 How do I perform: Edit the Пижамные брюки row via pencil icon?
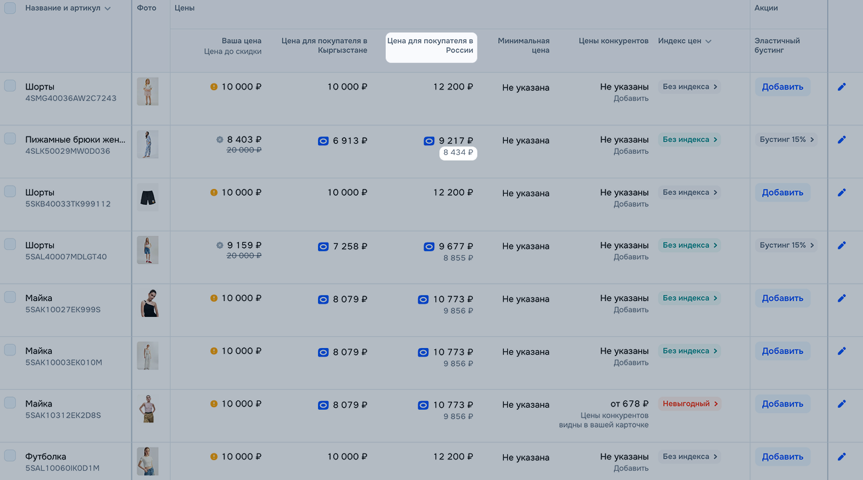point(842,140)
